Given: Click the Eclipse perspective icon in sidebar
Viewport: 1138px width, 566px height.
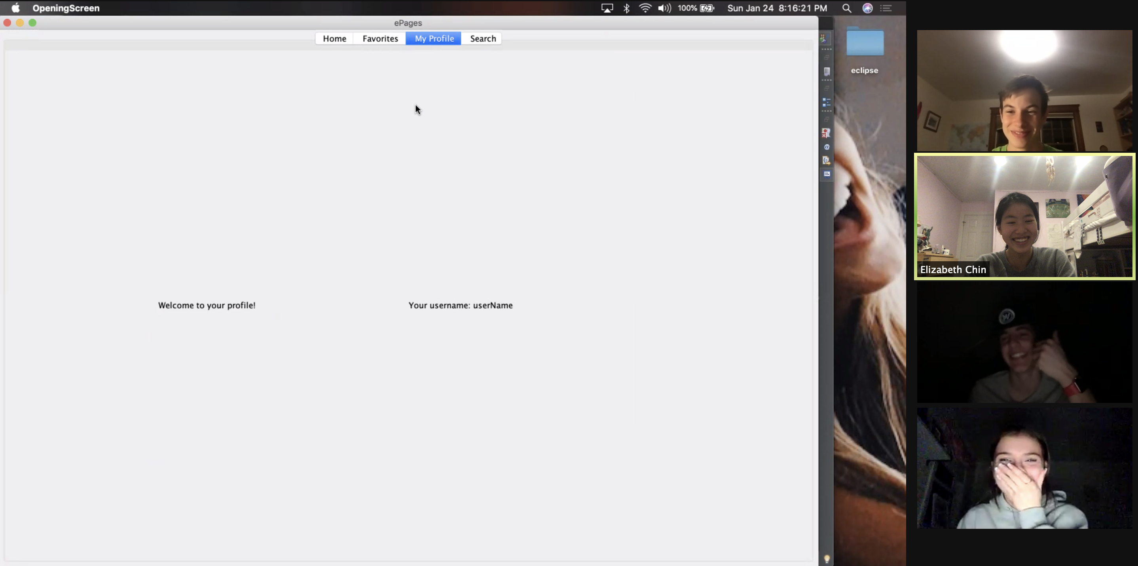Looking at the screenshot, I should point(824,39).
